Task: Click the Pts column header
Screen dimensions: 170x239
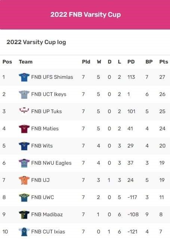Action: (164, 62)
